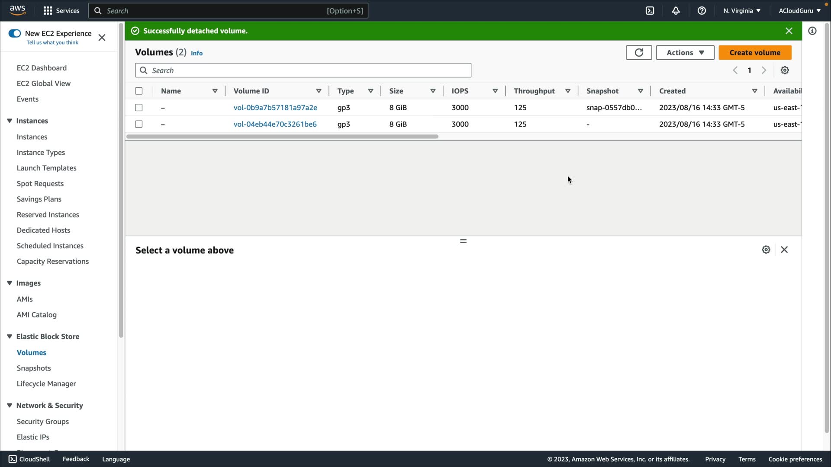Open details panel settings gear

766,250
